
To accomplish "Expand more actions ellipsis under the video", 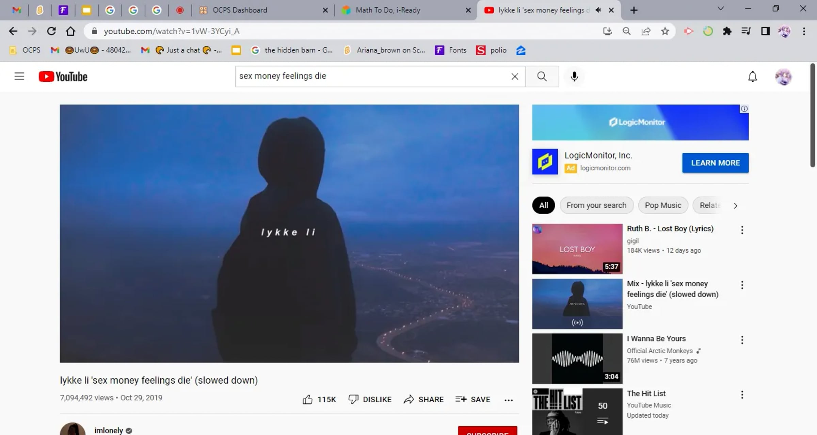I will pos(508,400).
